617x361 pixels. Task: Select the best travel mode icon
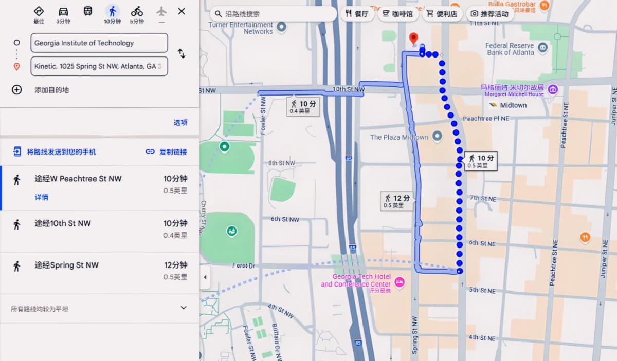(x=39, y=14)
